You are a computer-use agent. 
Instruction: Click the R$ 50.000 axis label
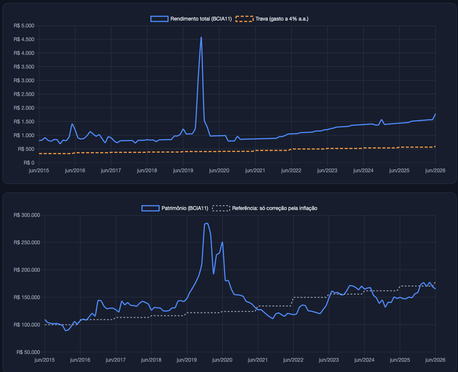[x=28, y=352]
